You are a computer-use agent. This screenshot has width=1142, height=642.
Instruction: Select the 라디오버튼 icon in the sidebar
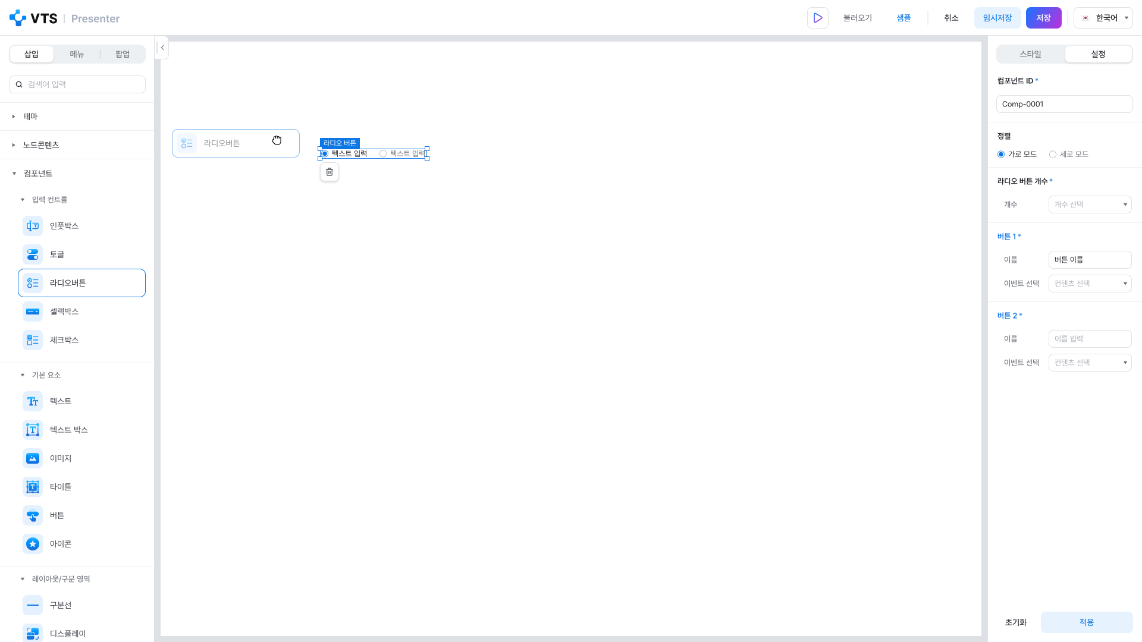coord(33,283)
